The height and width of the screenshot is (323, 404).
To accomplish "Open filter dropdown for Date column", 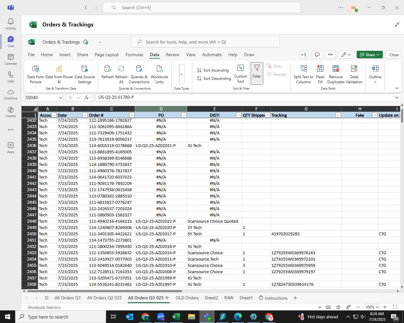I will pos(85,115).
